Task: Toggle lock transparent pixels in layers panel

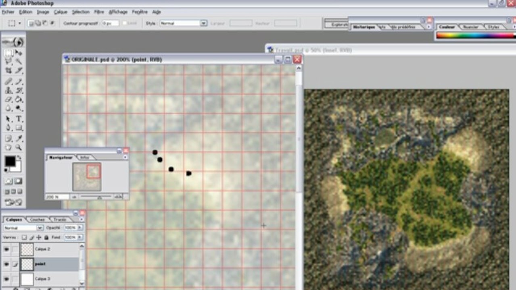Action: point(25,238)
